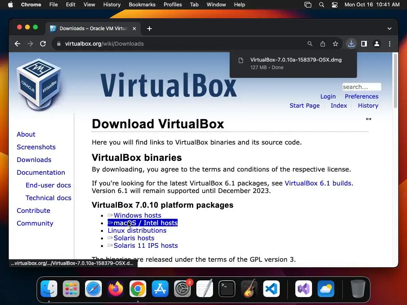
Task: Click the VirtualBox cube logo
Action: pos(39,84)
